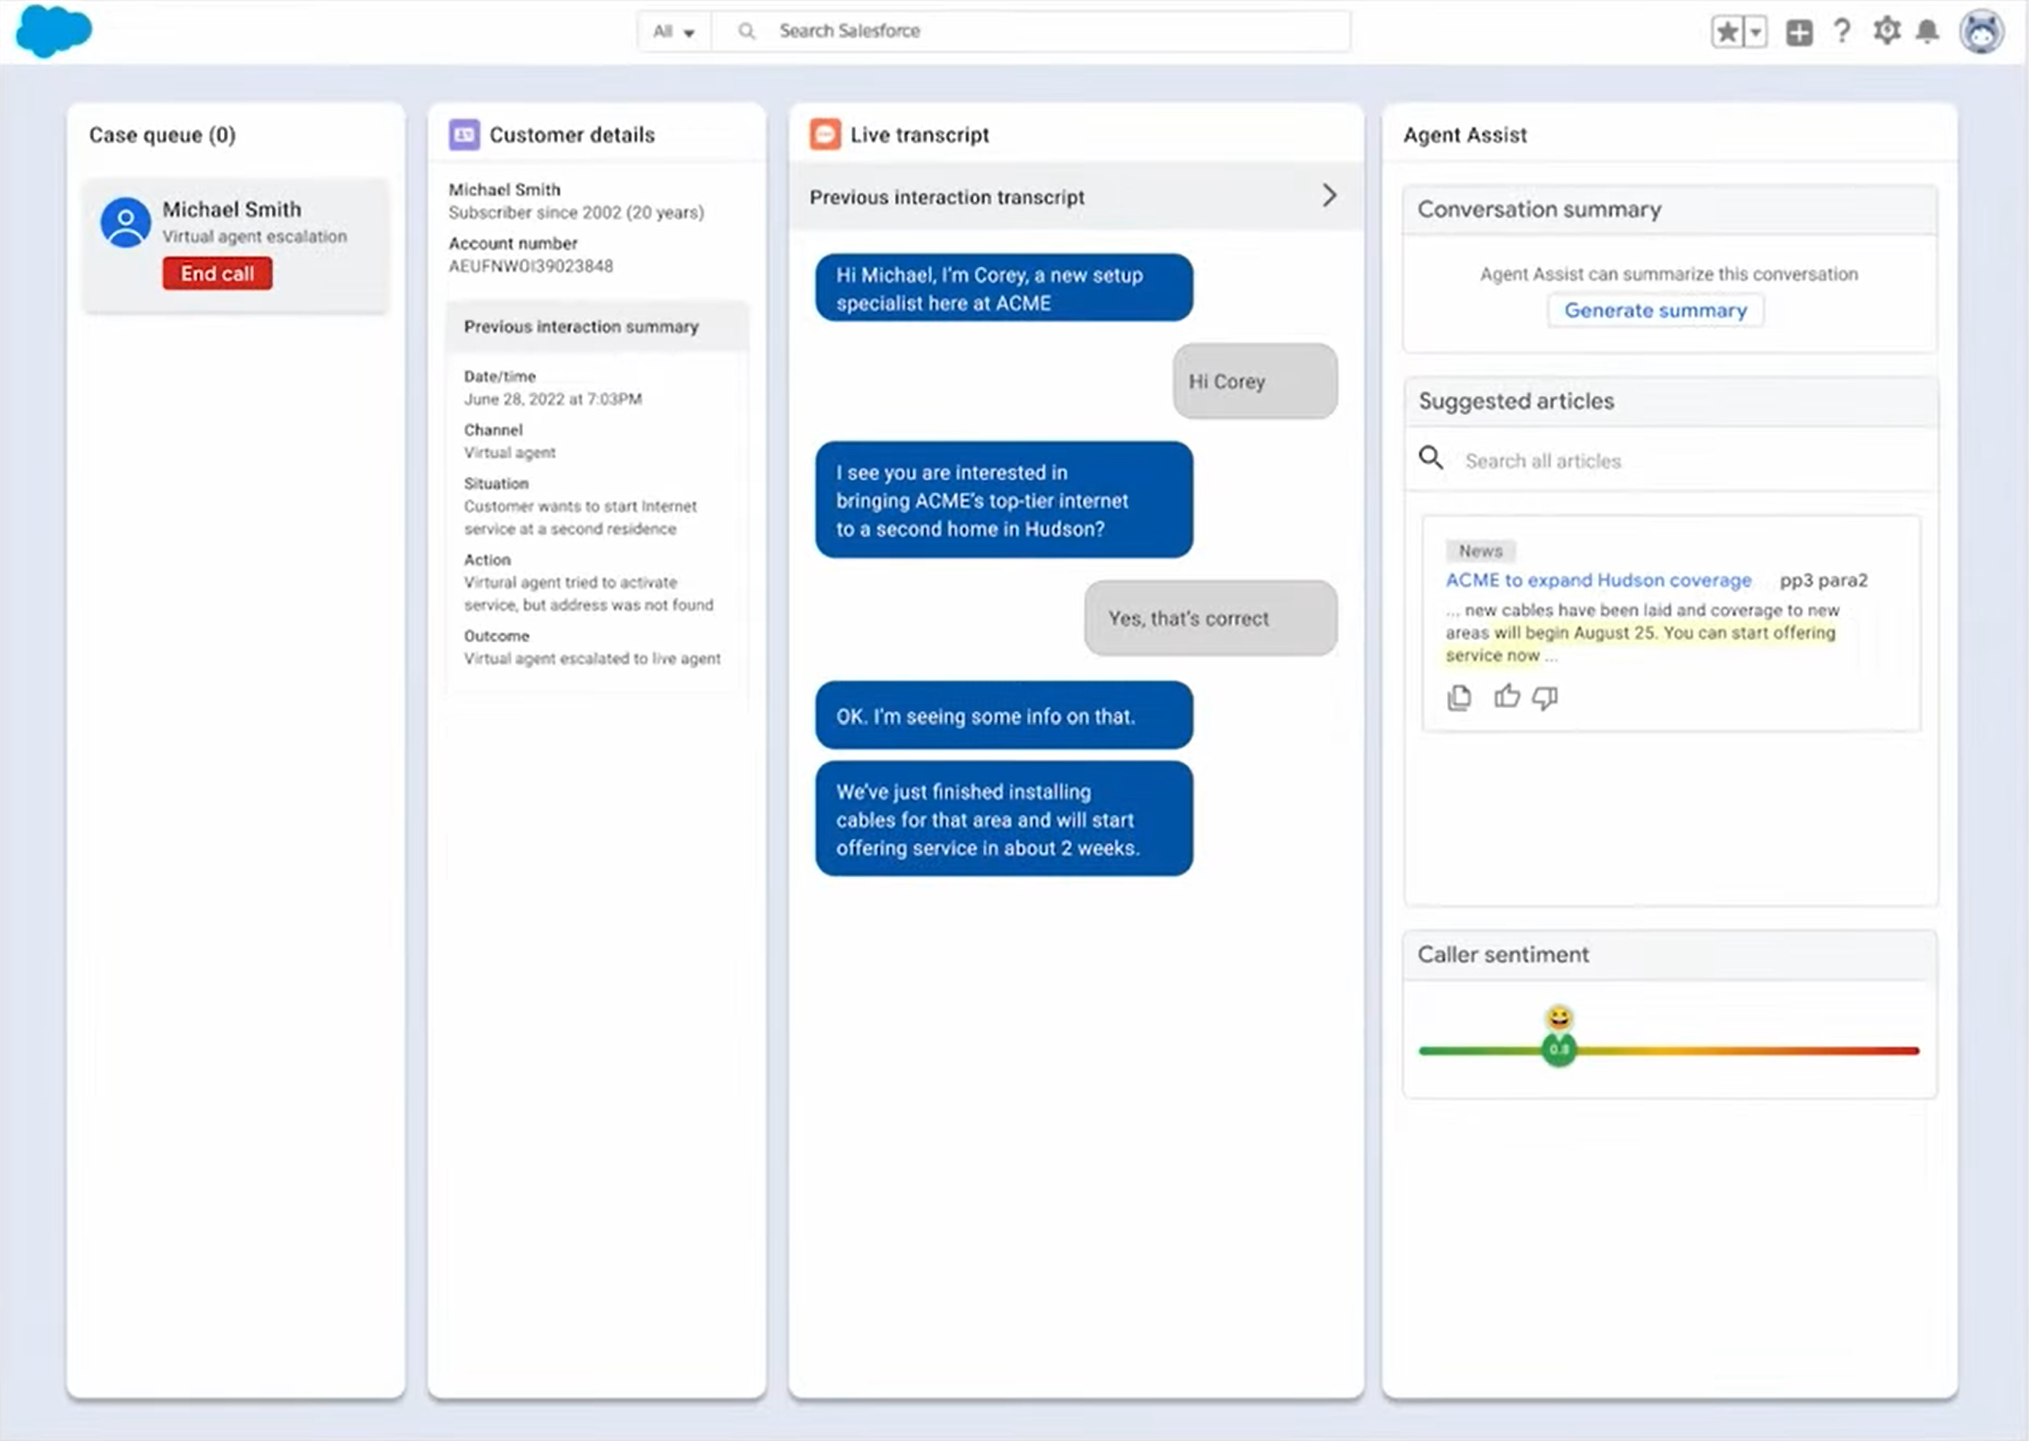Image resolution: width=2029 pixels, height=1441 pixels.
Task: Copy the suggested article text icon
Action: (1459, 699)
